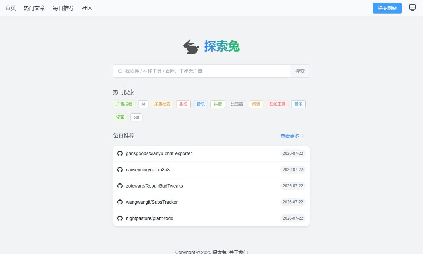Select the 影视 tag
Screen dimensions: 423x254
(183, 104)
